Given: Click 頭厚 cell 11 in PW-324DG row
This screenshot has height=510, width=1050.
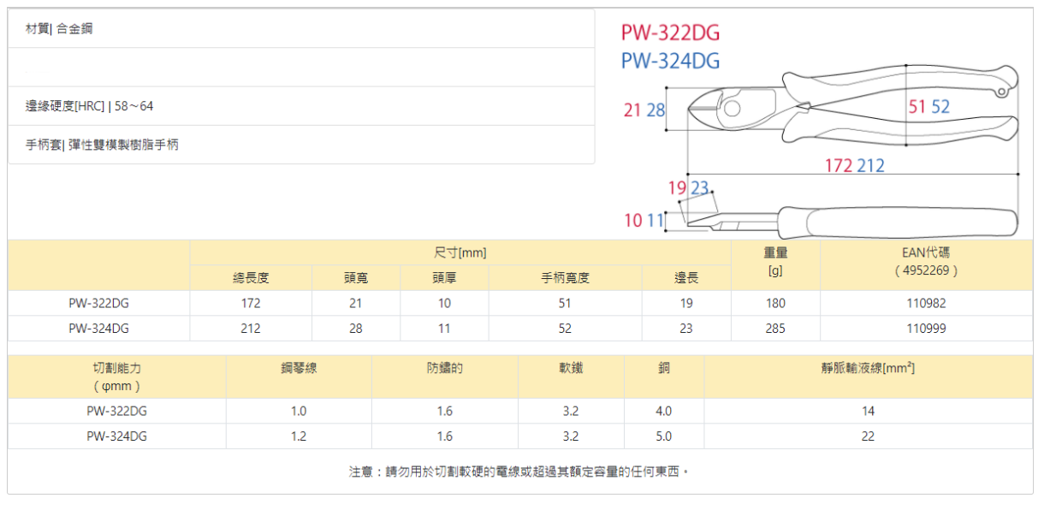Looking at the screenshot, I should 444,328.
